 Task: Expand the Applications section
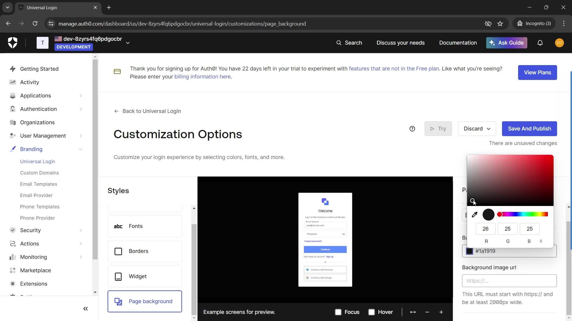(81, 96)
